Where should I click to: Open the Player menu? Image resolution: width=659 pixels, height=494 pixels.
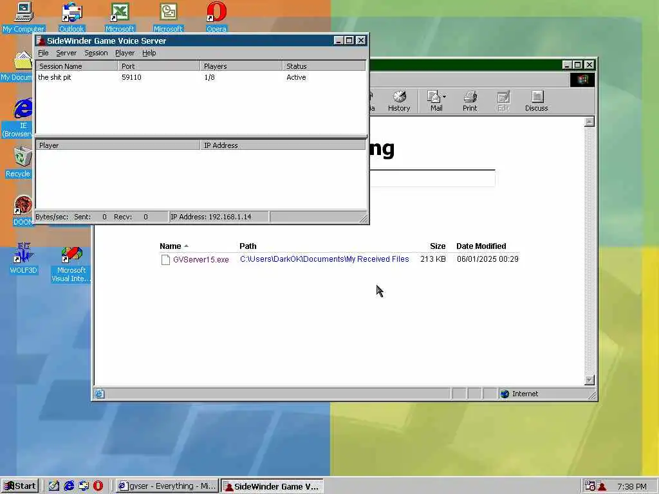[x=125, y=53]
